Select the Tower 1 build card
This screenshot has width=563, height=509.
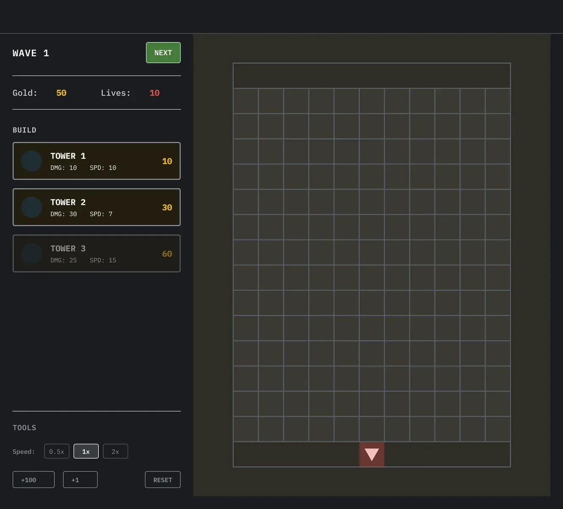pos(97,161)
